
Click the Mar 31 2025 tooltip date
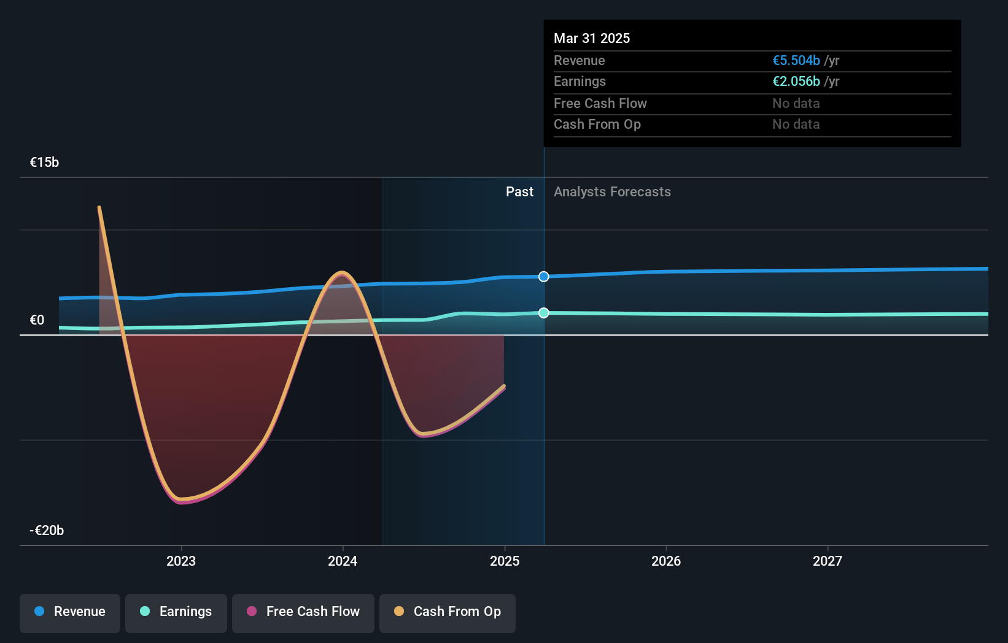pyautogui.click(x=592, y=38)
